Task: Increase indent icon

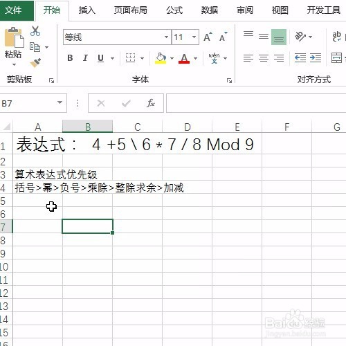Action: pos(316,58)
